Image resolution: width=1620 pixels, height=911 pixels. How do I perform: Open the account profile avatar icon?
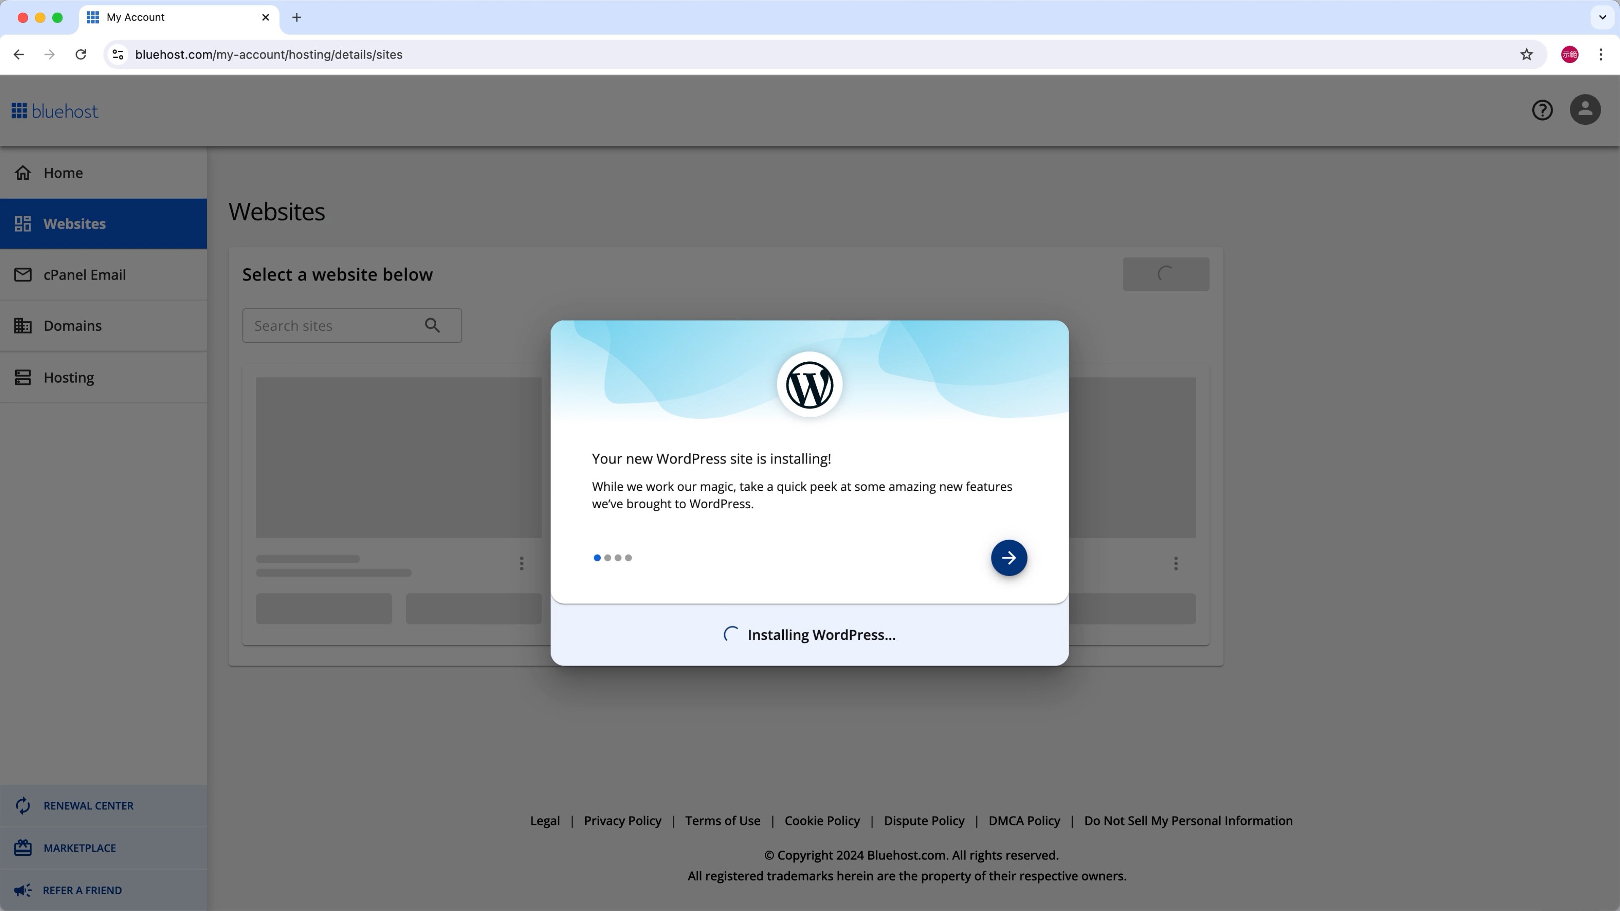click(1585, 109)
